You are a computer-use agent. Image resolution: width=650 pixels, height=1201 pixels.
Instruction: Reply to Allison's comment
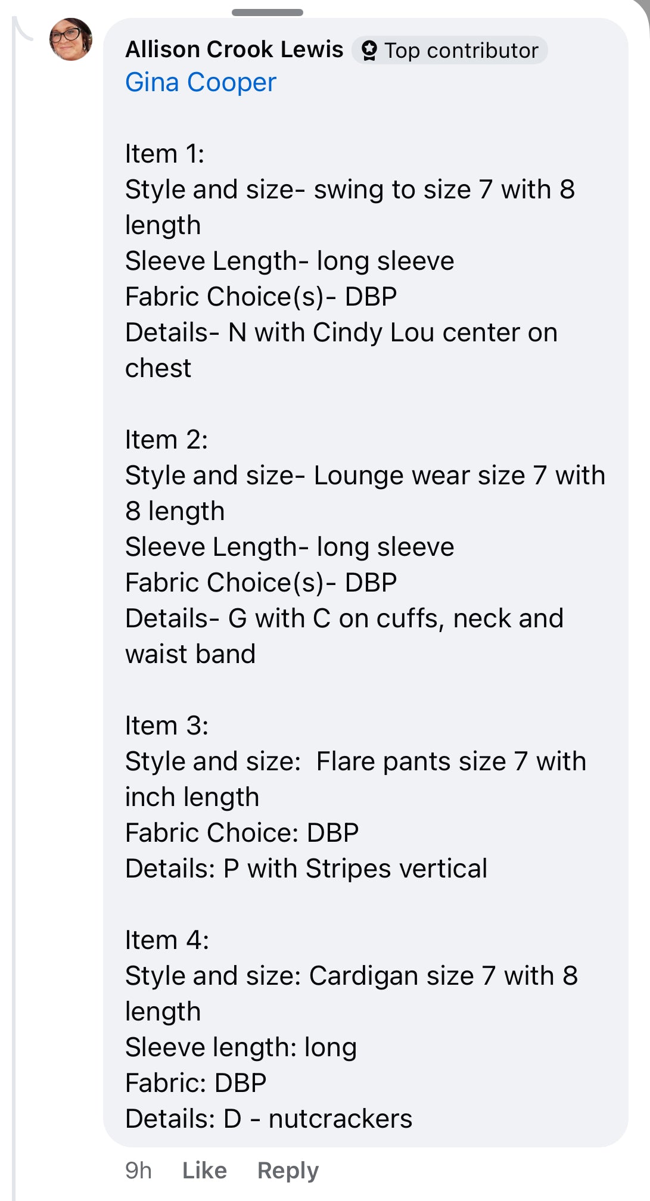(288, 1171)
